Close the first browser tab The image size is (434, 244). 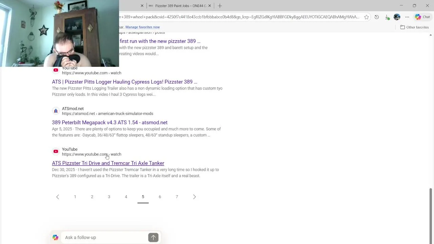click(x=142, y=6)
